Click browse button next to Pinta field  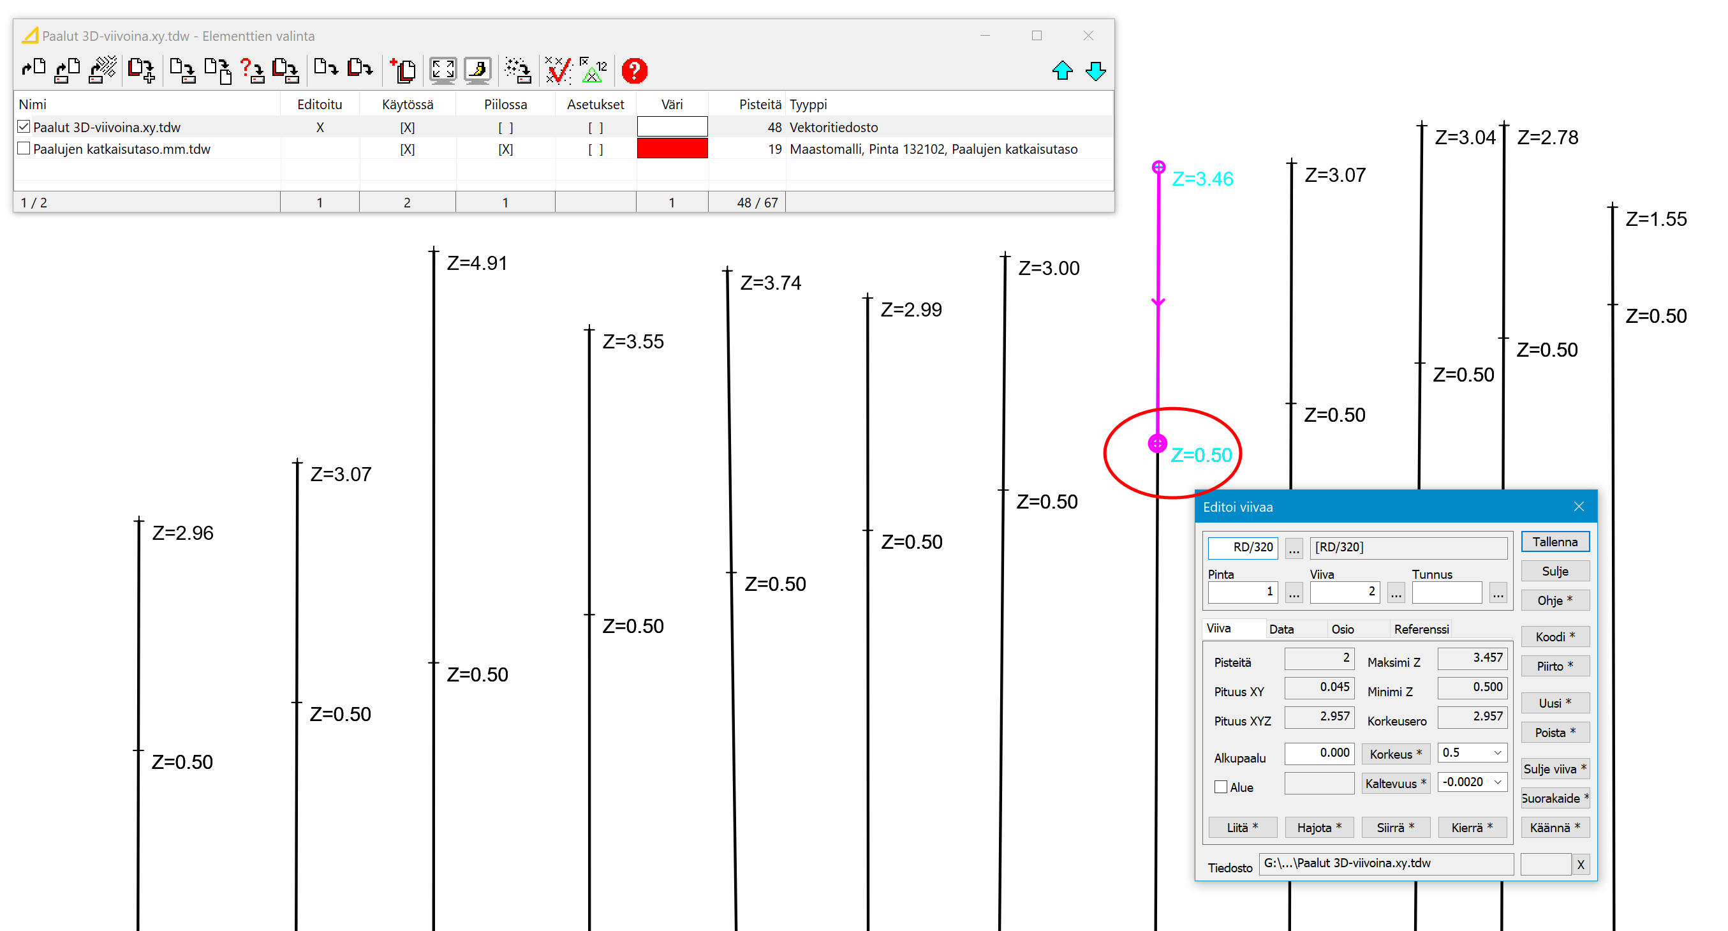pyautogui.click(x=1294, y=593)
